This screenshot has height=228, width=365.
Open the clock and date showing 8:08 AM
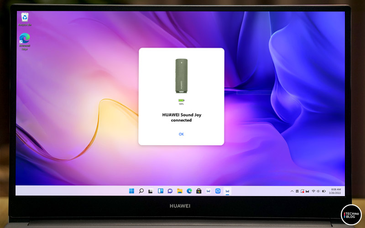click(x=335, y=191)
